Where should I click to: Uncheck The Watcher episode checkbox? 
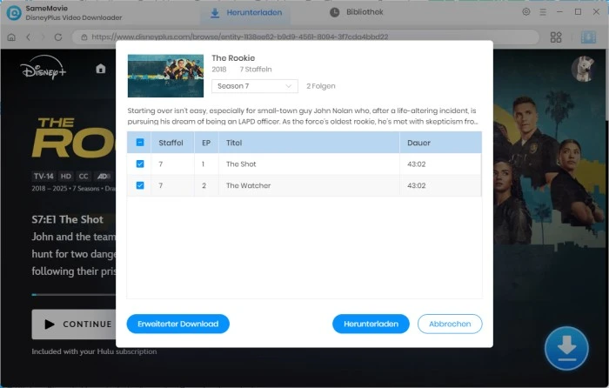point(141,185)
